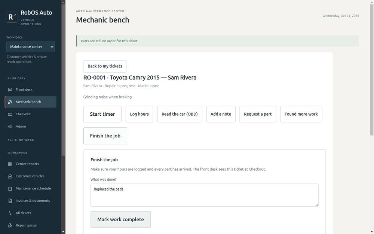The height and width of the screenshot is (234, 374).
Task: Click the Mechanic bench page heading
Action: coord(102,20)
